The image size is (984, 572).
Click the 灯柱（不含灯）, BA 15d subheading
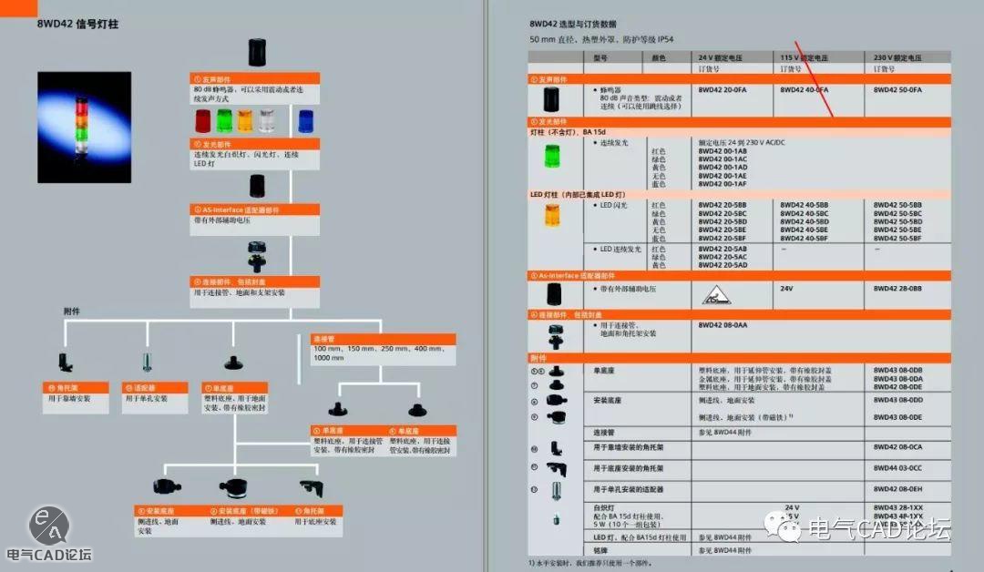[568, 132]
